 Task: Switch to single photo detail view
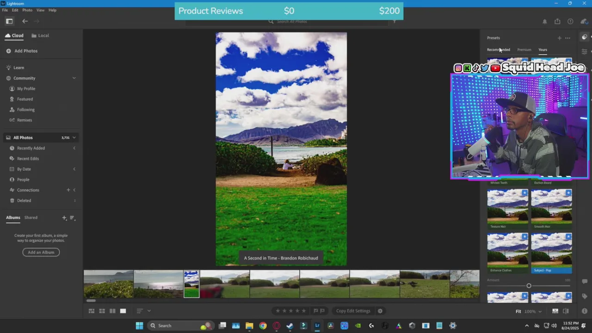pos(123,311)
